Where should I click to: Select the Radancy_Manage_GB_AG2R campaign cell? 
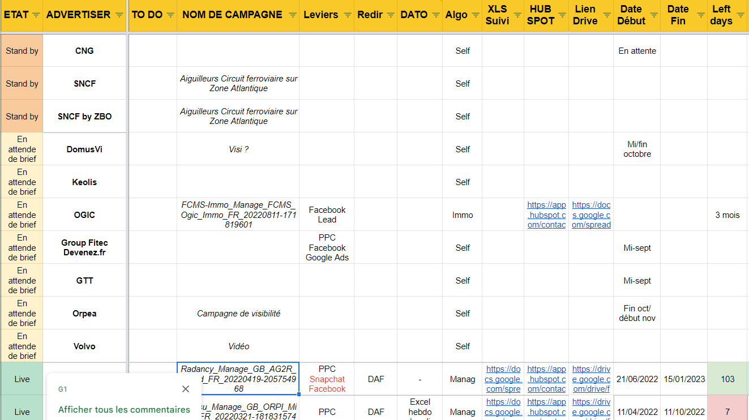click(x=238, y=379)
